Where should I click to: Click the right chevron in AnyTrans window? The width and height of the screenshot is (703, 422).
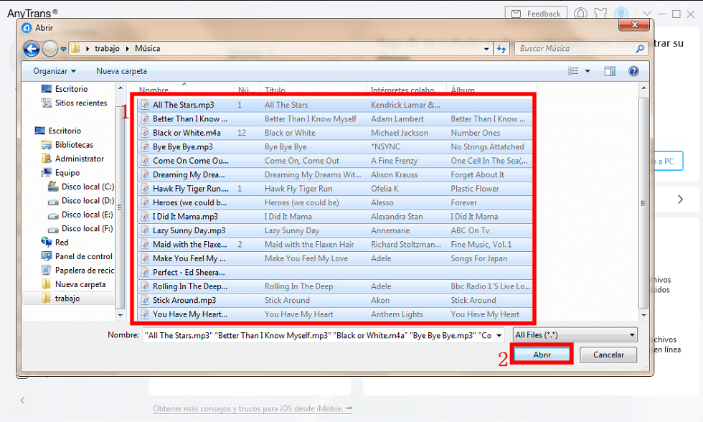coord(680,199)
